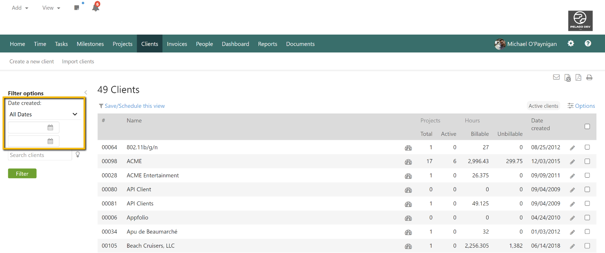Go to the Invoices tab

pos(177,44)
